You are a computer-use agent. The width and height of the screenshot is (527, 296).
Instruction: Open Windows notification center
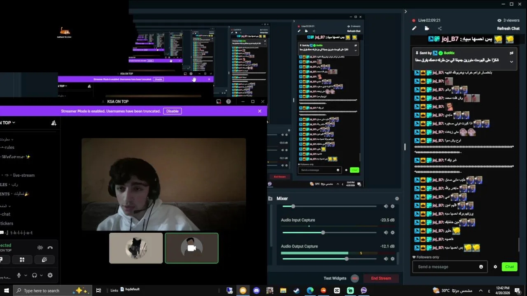518,290
